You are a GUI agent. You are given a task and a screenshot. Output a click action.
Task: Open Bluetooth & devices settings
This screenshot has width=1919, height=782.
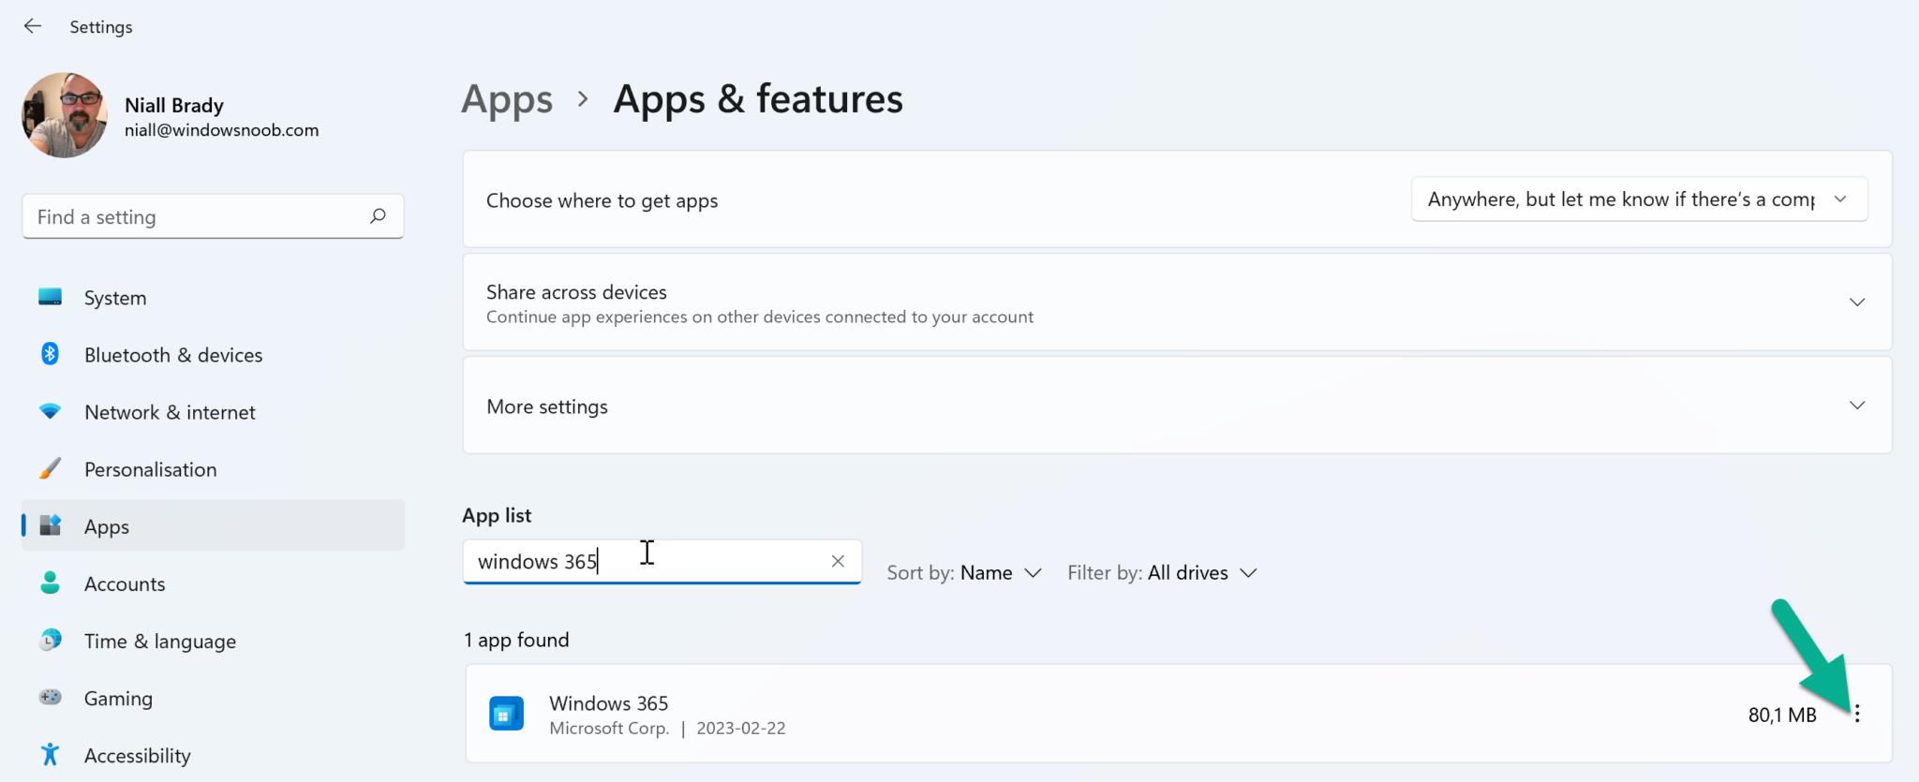(213, 355)
